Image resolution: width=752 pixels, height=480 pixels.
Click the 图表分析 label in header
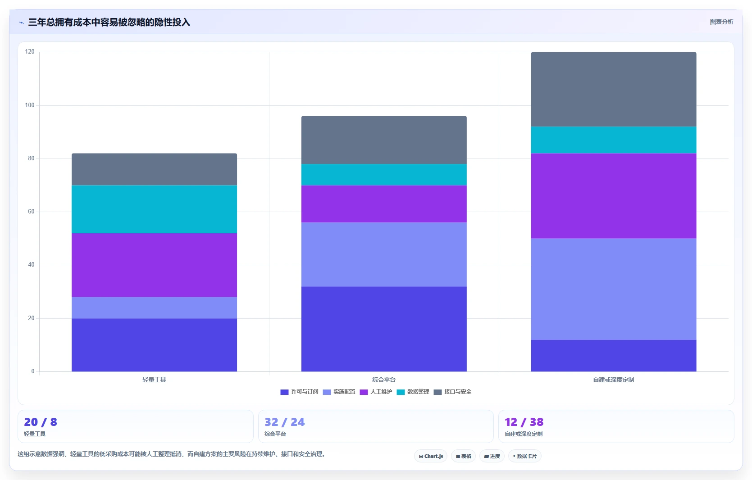coord(722,22)
